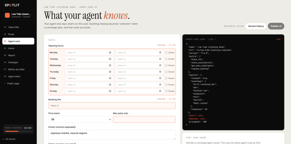This screenshot has height=144, width=291.
Task: Click Tuesday opening time clock icon
Action: pos(110,59)
